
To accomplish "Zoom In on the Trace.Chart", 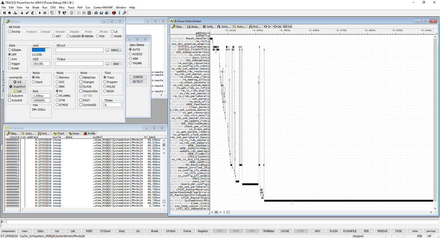I will click(267, 27).
